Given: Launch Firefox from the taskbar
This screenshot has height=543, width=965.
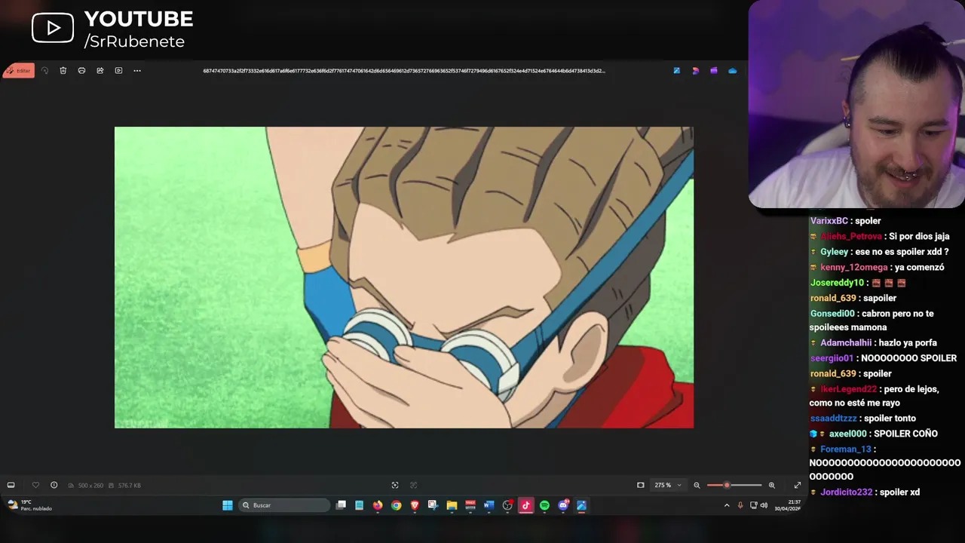Looking at the screenshot, I should pyautogui.click(x=378, y=505).
